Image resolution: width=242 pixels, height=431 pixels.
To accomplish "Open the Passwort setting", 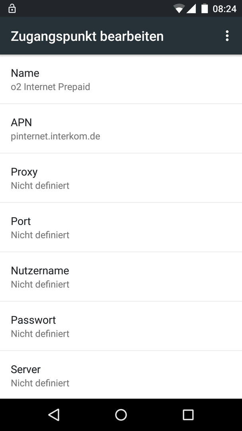I will 121,326.
